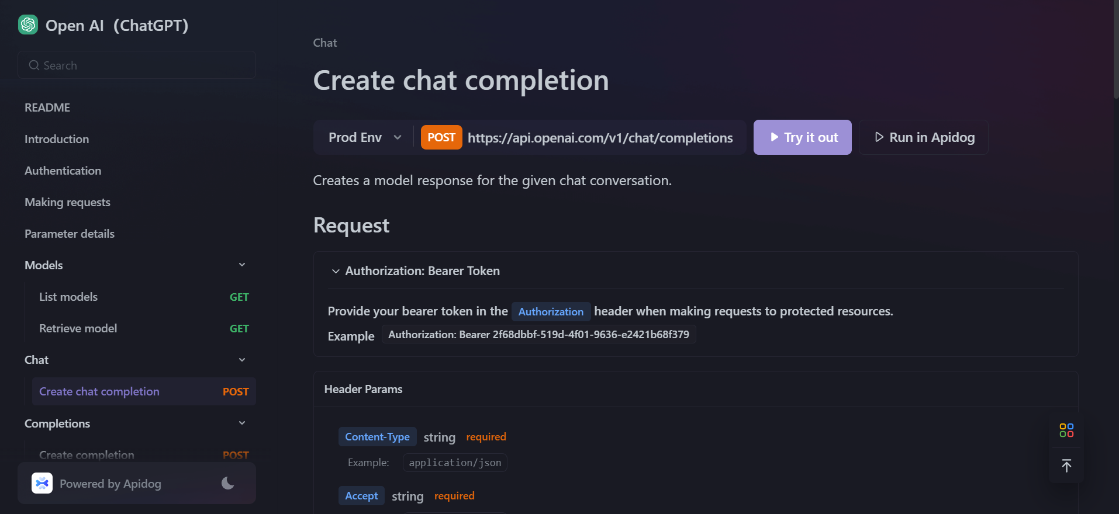Collapse Authorization: Bearer Token panel
Viewport: 1119px width, 514px height.
336,271
